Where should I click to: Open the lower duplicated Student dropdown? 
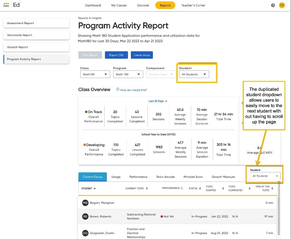[265, 176]
